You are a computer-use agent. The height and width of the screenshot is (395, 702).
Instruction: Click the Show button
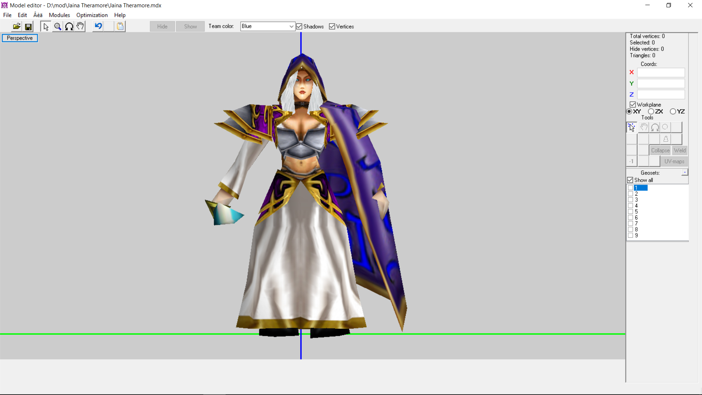[190, 26]
